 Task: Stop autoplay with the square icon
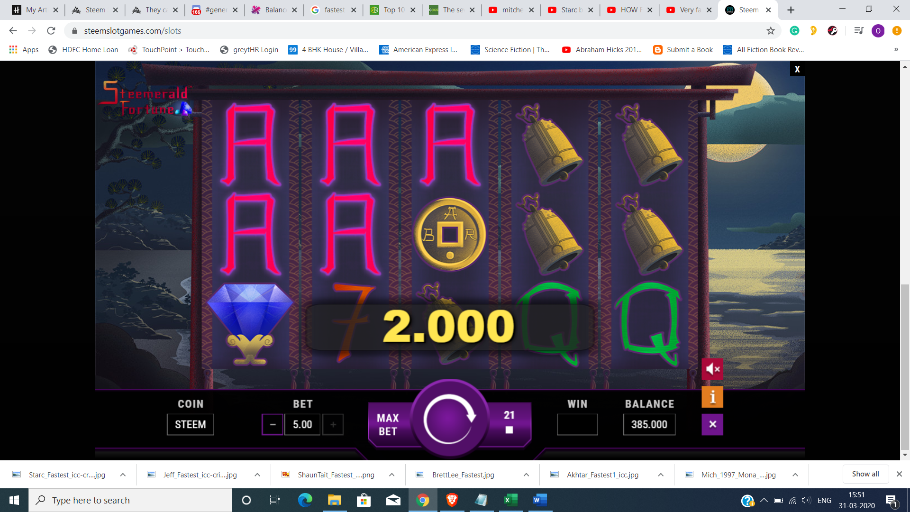(x=509, y=430)
